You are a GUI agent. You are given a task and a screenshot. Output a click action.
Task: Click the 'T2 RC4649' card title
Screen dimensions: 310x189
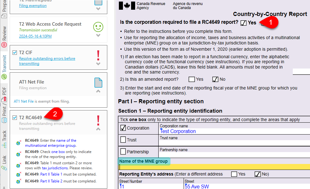(x=30, y=118)
